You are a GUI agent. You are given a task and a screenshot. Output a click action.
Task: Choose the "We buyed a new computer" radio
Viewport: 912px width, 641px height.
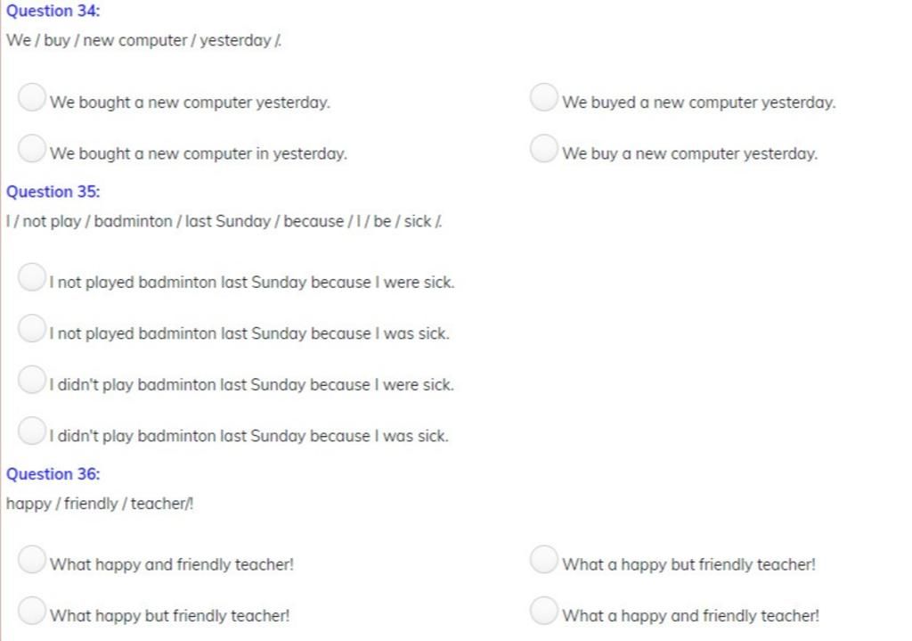[543, 97]
